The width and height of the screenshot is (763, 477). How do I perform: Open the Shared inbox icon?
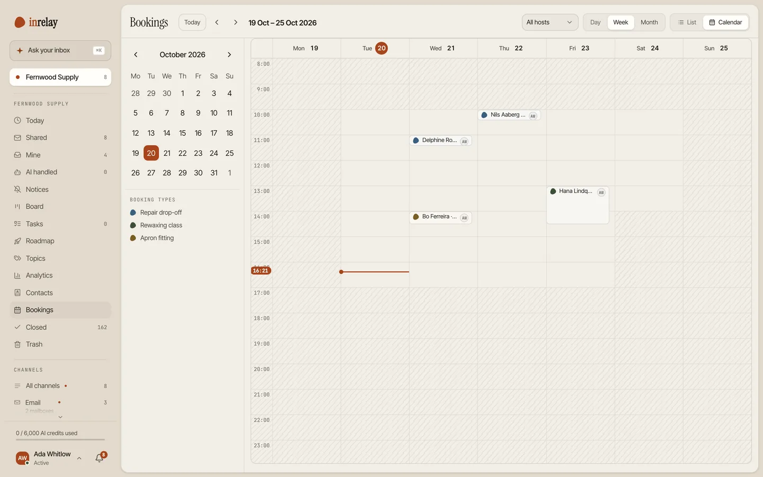click(x=17, y=138)
